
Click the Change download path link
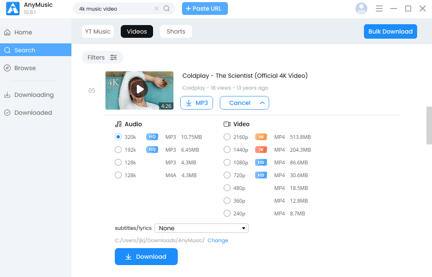[218, 240]
